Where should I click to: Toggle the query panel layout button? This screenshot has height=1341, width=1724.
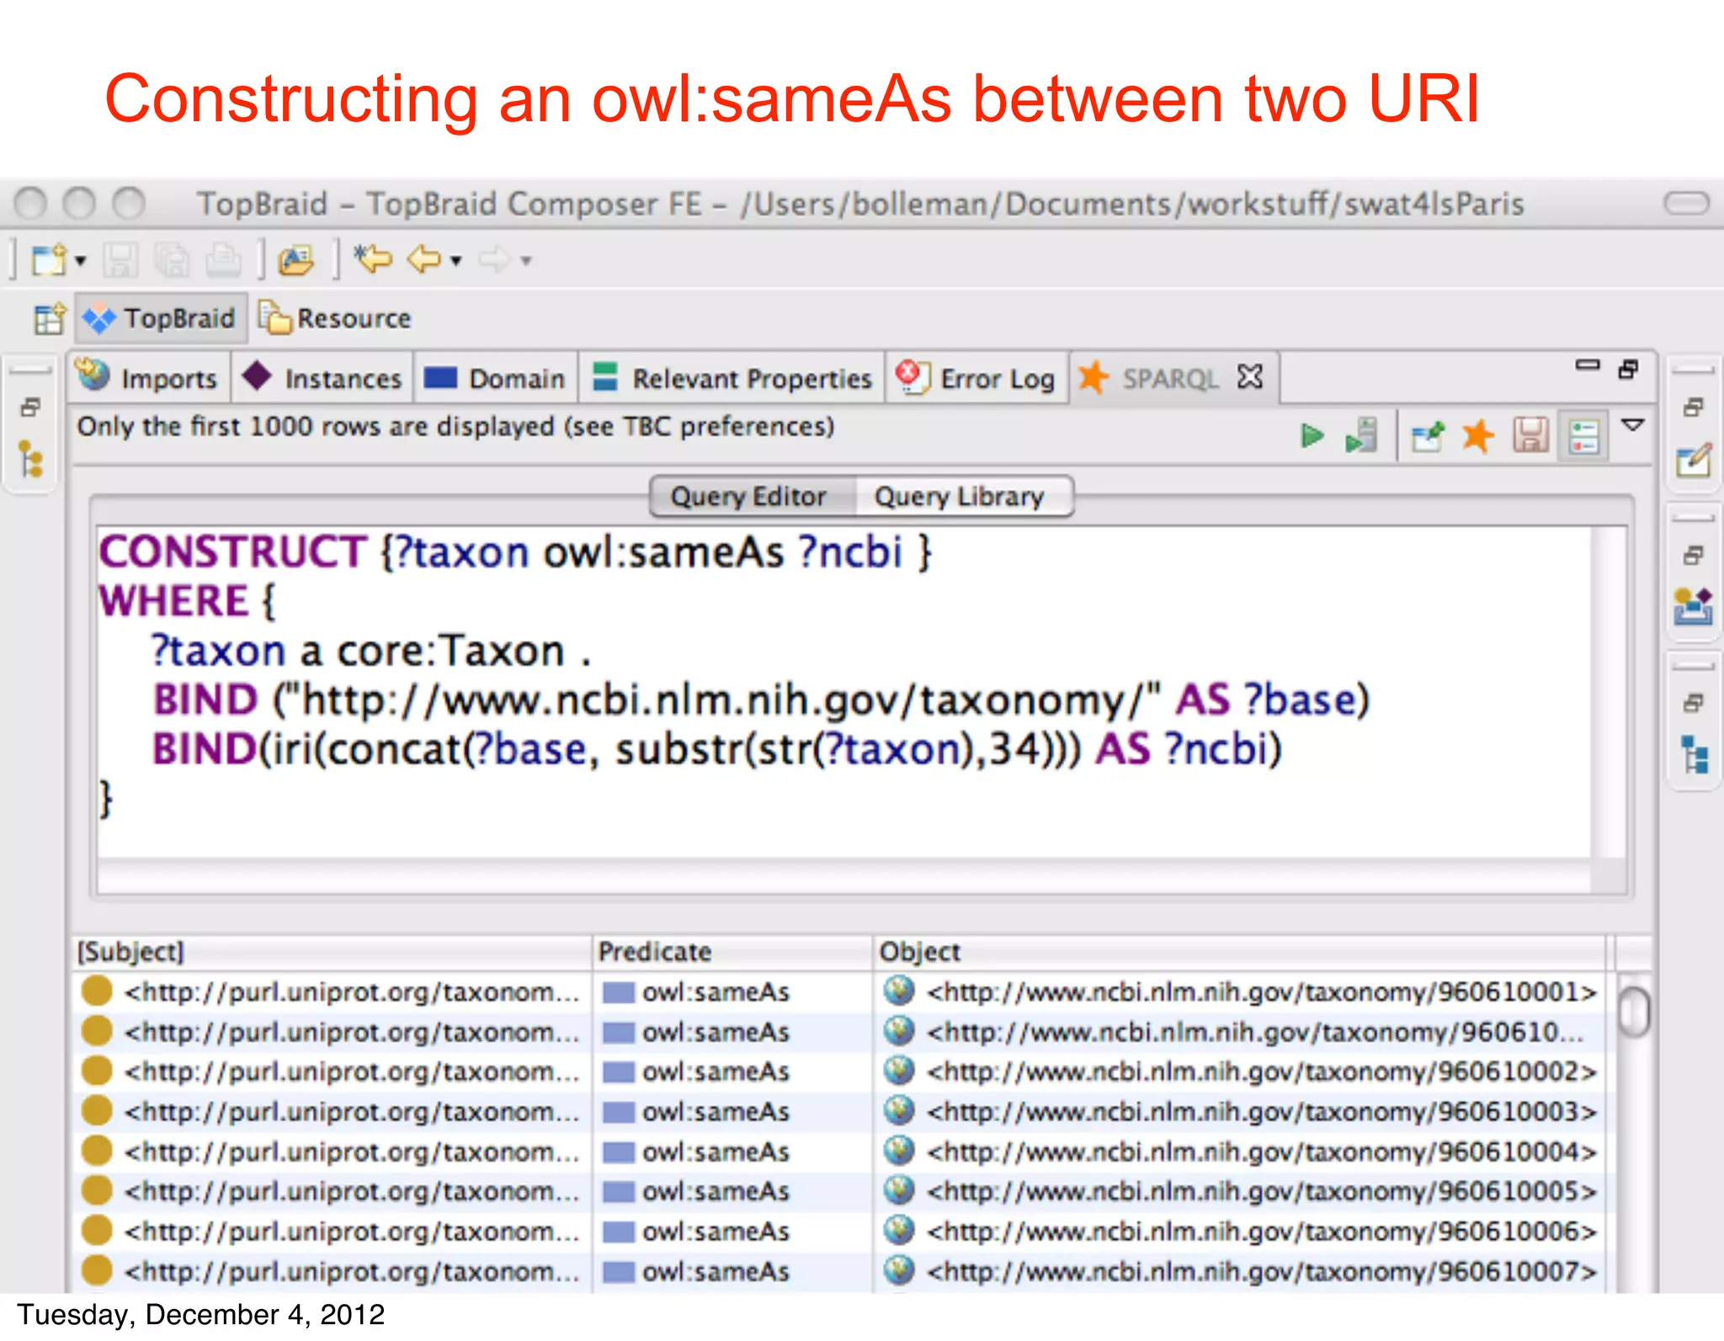click(x=1583, y=436)
